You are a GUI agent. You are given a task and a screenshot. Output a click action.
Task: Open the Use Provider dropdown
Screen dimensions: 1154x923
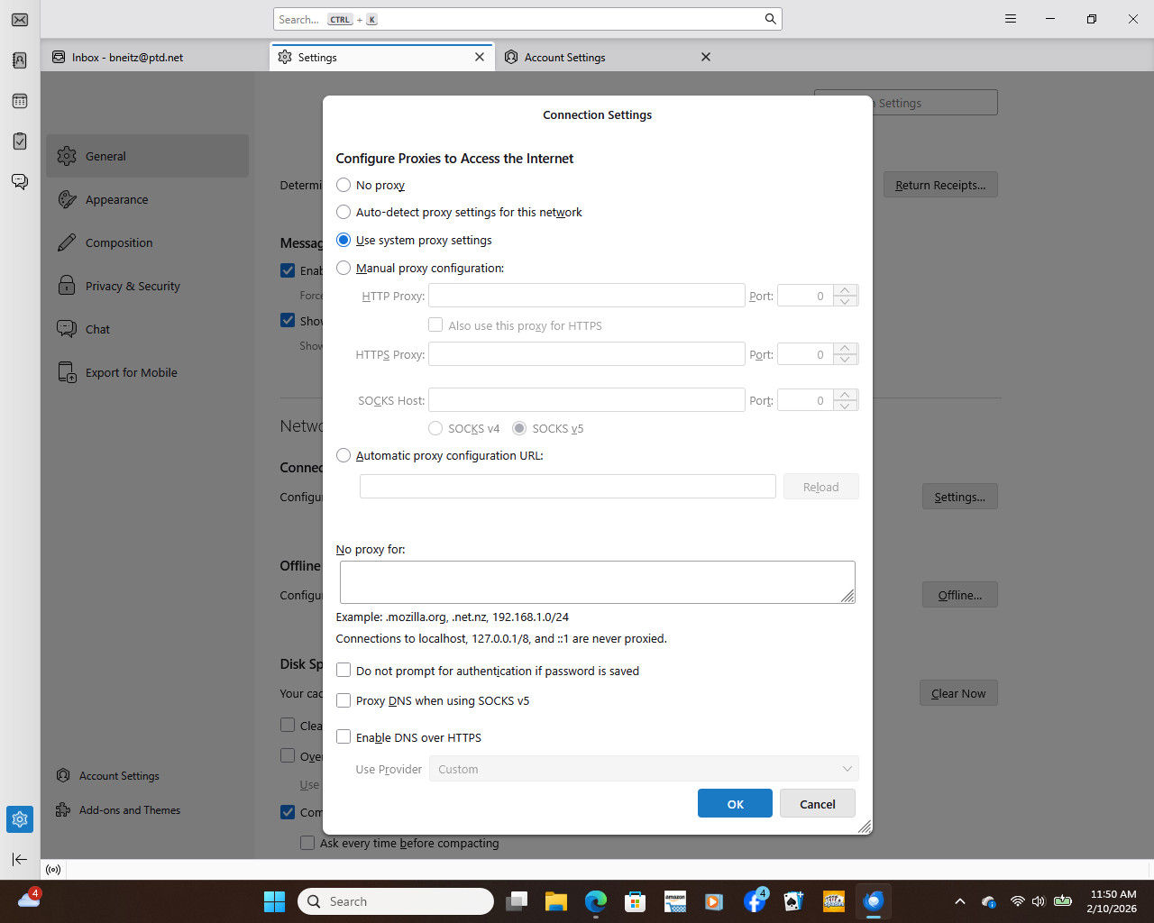coord(644,769)
